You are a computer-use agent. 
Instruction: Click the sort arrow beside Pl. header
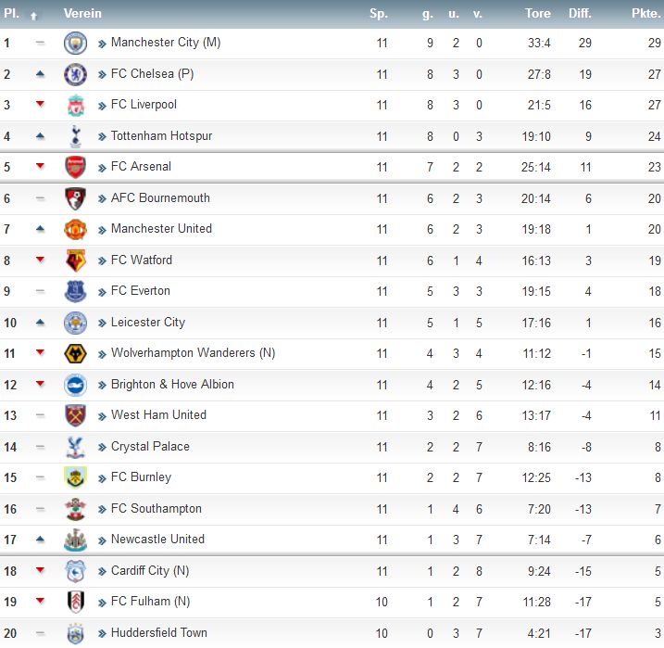click(x=34, y=16)
